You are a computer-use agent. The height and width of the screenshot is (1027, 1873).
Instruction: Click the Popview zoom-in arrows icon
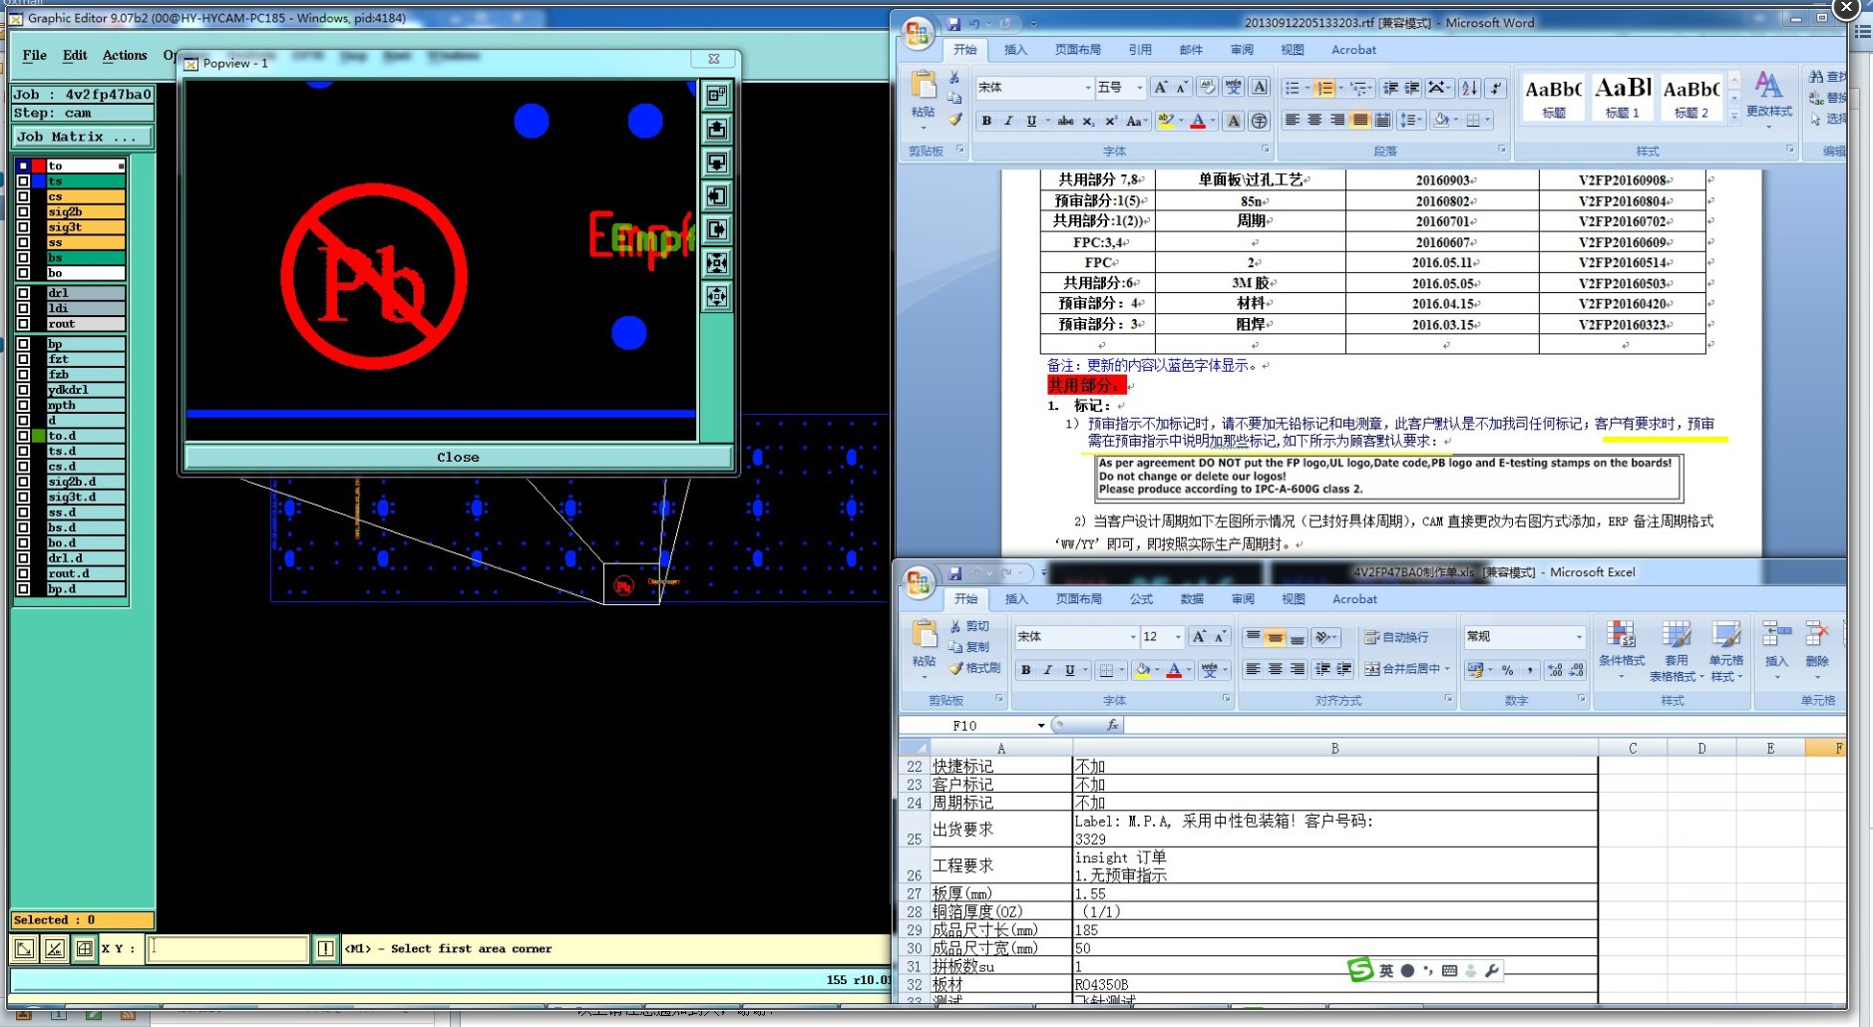coord(717,263)
